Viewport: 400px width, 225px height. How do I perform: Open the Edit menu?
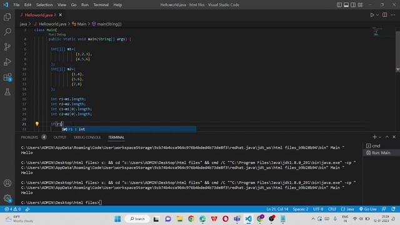(27, 5)
